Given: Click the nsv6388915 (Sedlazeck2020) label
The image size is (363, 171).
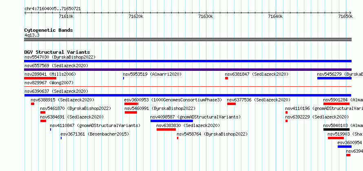Looking at the screenshot, I should pos(62,100).
